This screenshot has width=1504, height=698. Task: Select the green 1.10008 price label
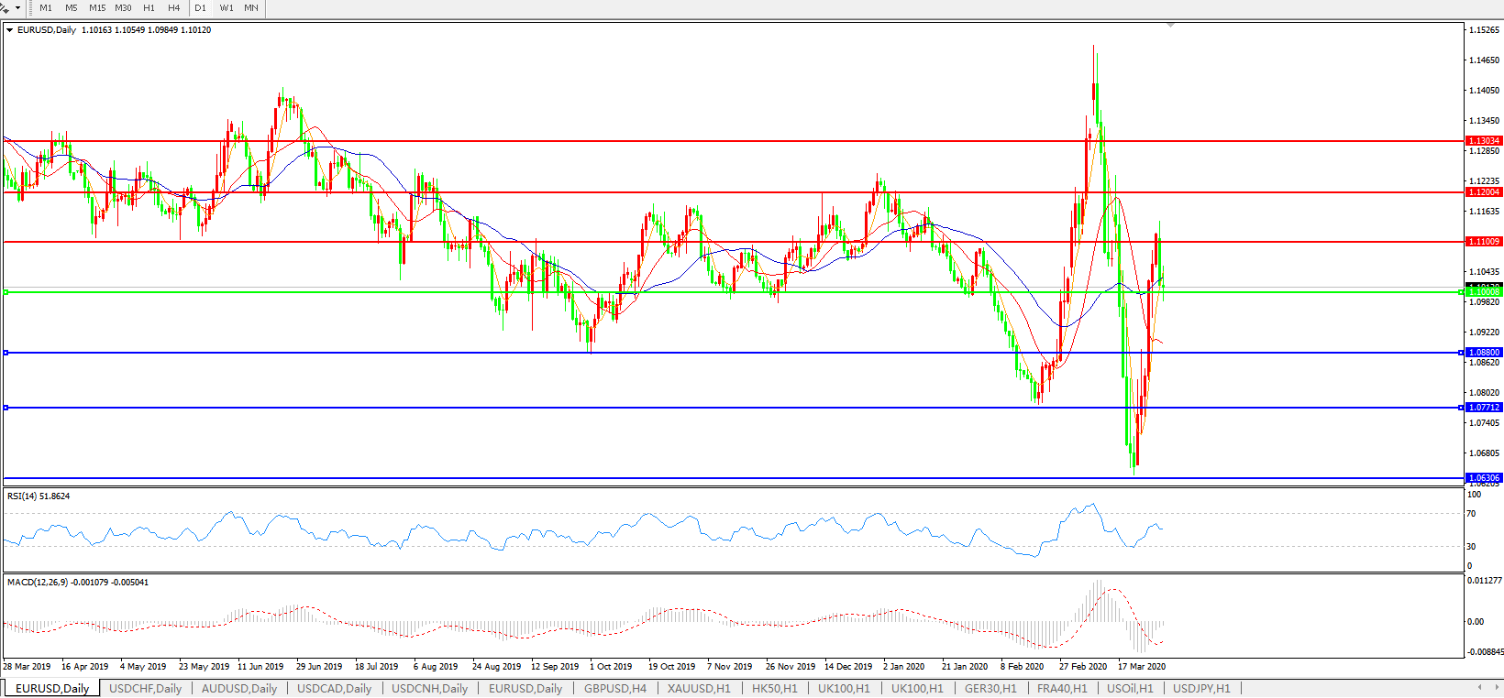[1484, 292]
